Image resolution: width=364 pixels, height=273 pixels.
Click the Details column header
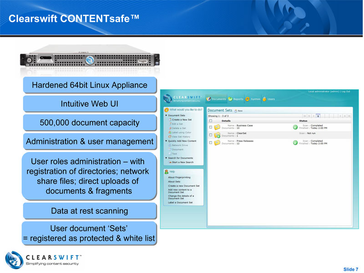point(226,121)
